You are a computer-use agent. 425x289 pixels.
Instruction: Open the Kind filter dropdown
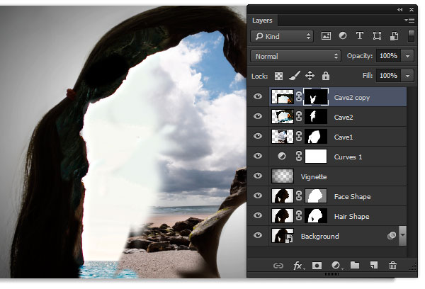click(282, 36)
